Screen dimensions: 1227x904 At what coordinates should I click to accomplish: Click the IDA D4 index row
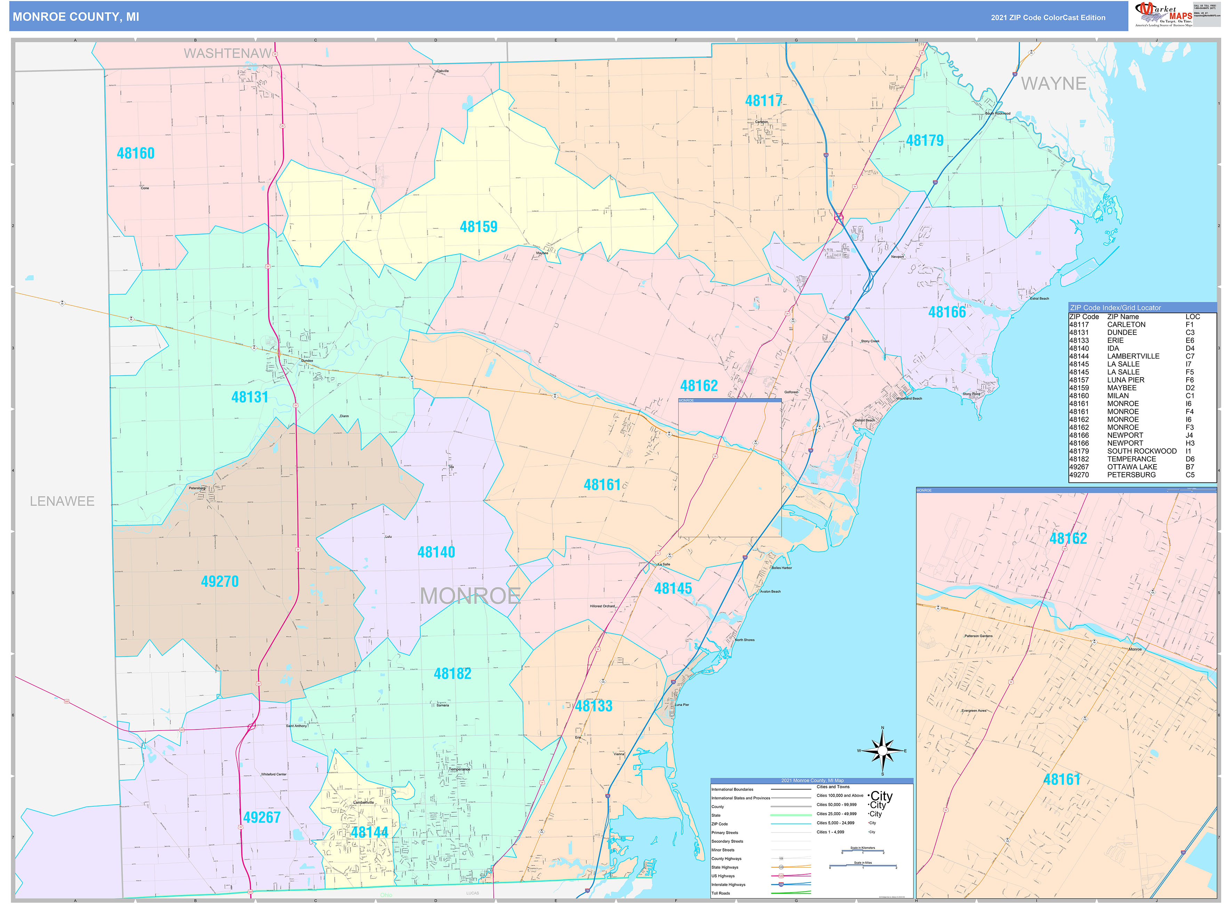point(1142,348)
